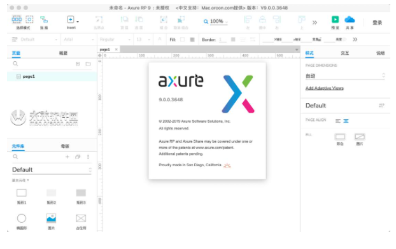Switch to the 概要 Outline tab
The height and width of the screenshot is (249, 396).
tap(63, 53)
